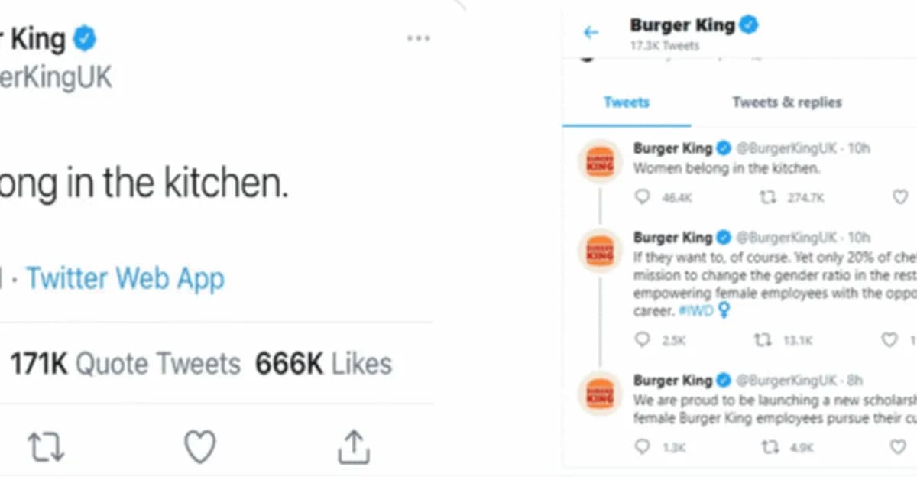
Task: Like the first tweet in the thread
Action: [x=900, y=197]
